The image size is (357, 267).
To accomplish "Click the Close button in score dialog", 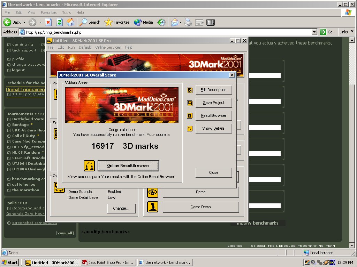I will coord(214,172).
